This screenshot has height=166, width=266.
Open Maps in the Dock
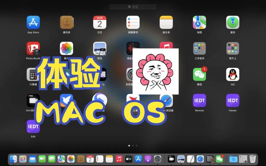pos(61,159)
